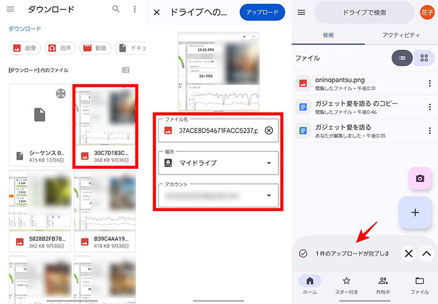Tap the camera scan floating button
Screen dimensions: 438x304
pyautogui.click(x=420, y=179)
